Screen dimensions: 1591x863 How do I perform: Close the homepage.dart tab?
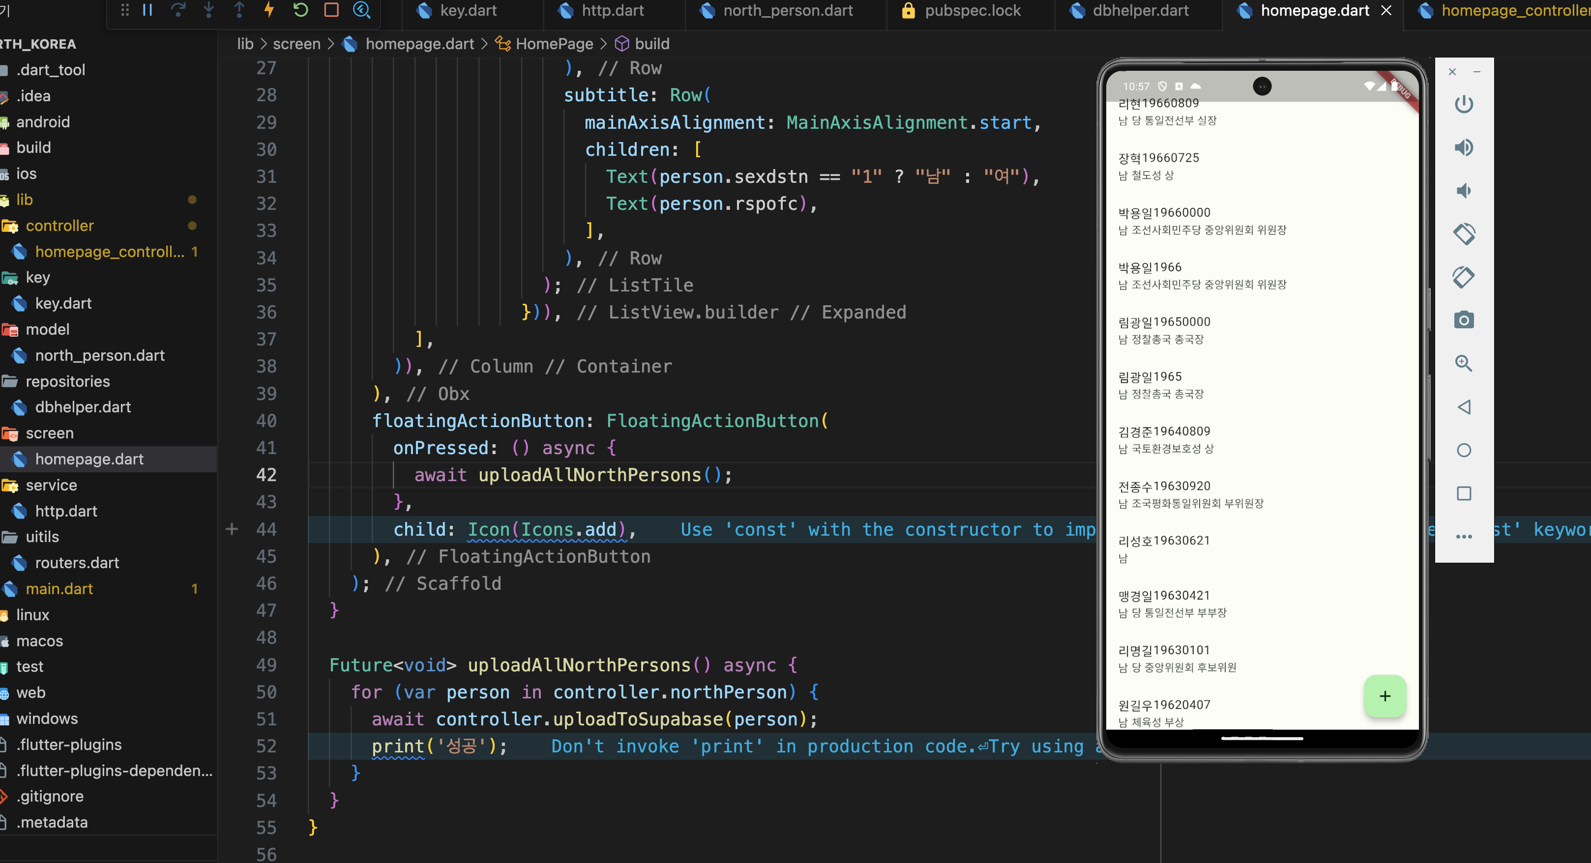pos(1386,10)
